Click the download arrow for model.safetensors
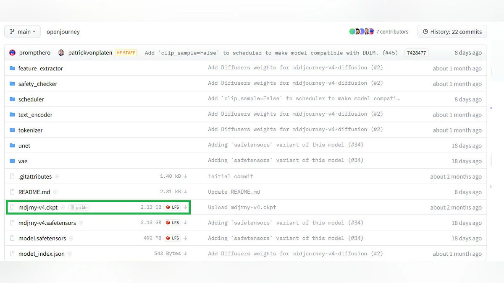 185,238
